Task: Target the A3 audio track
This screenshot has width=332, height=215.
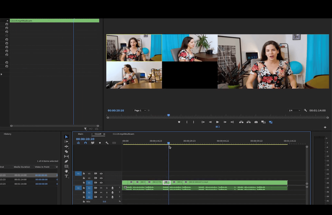Action: (x=89, y=197)
